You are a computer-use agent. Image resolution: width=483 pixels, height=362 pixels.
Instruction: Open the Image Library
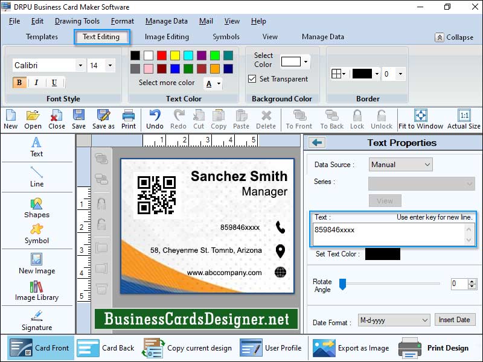pos(37,291)
